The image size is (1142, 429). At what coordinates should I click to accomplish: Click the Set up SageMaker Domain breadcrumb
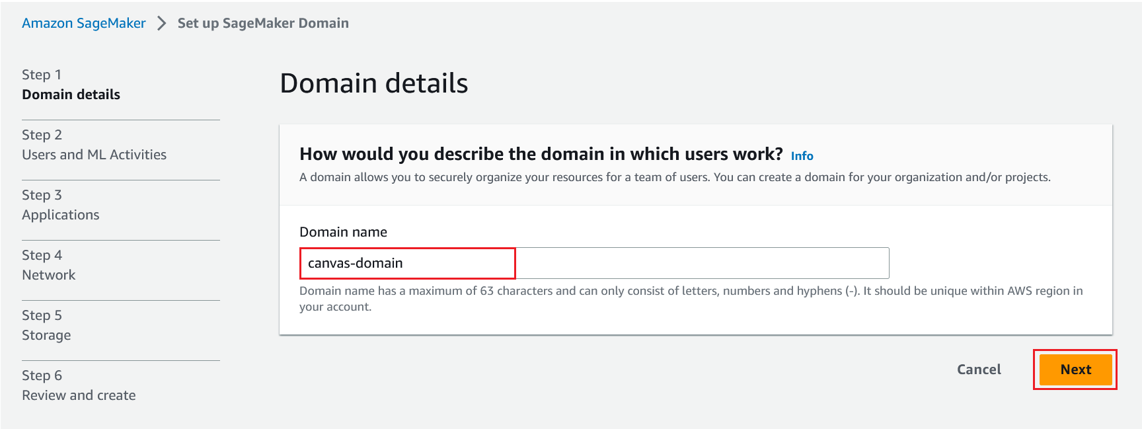(263, 23)
